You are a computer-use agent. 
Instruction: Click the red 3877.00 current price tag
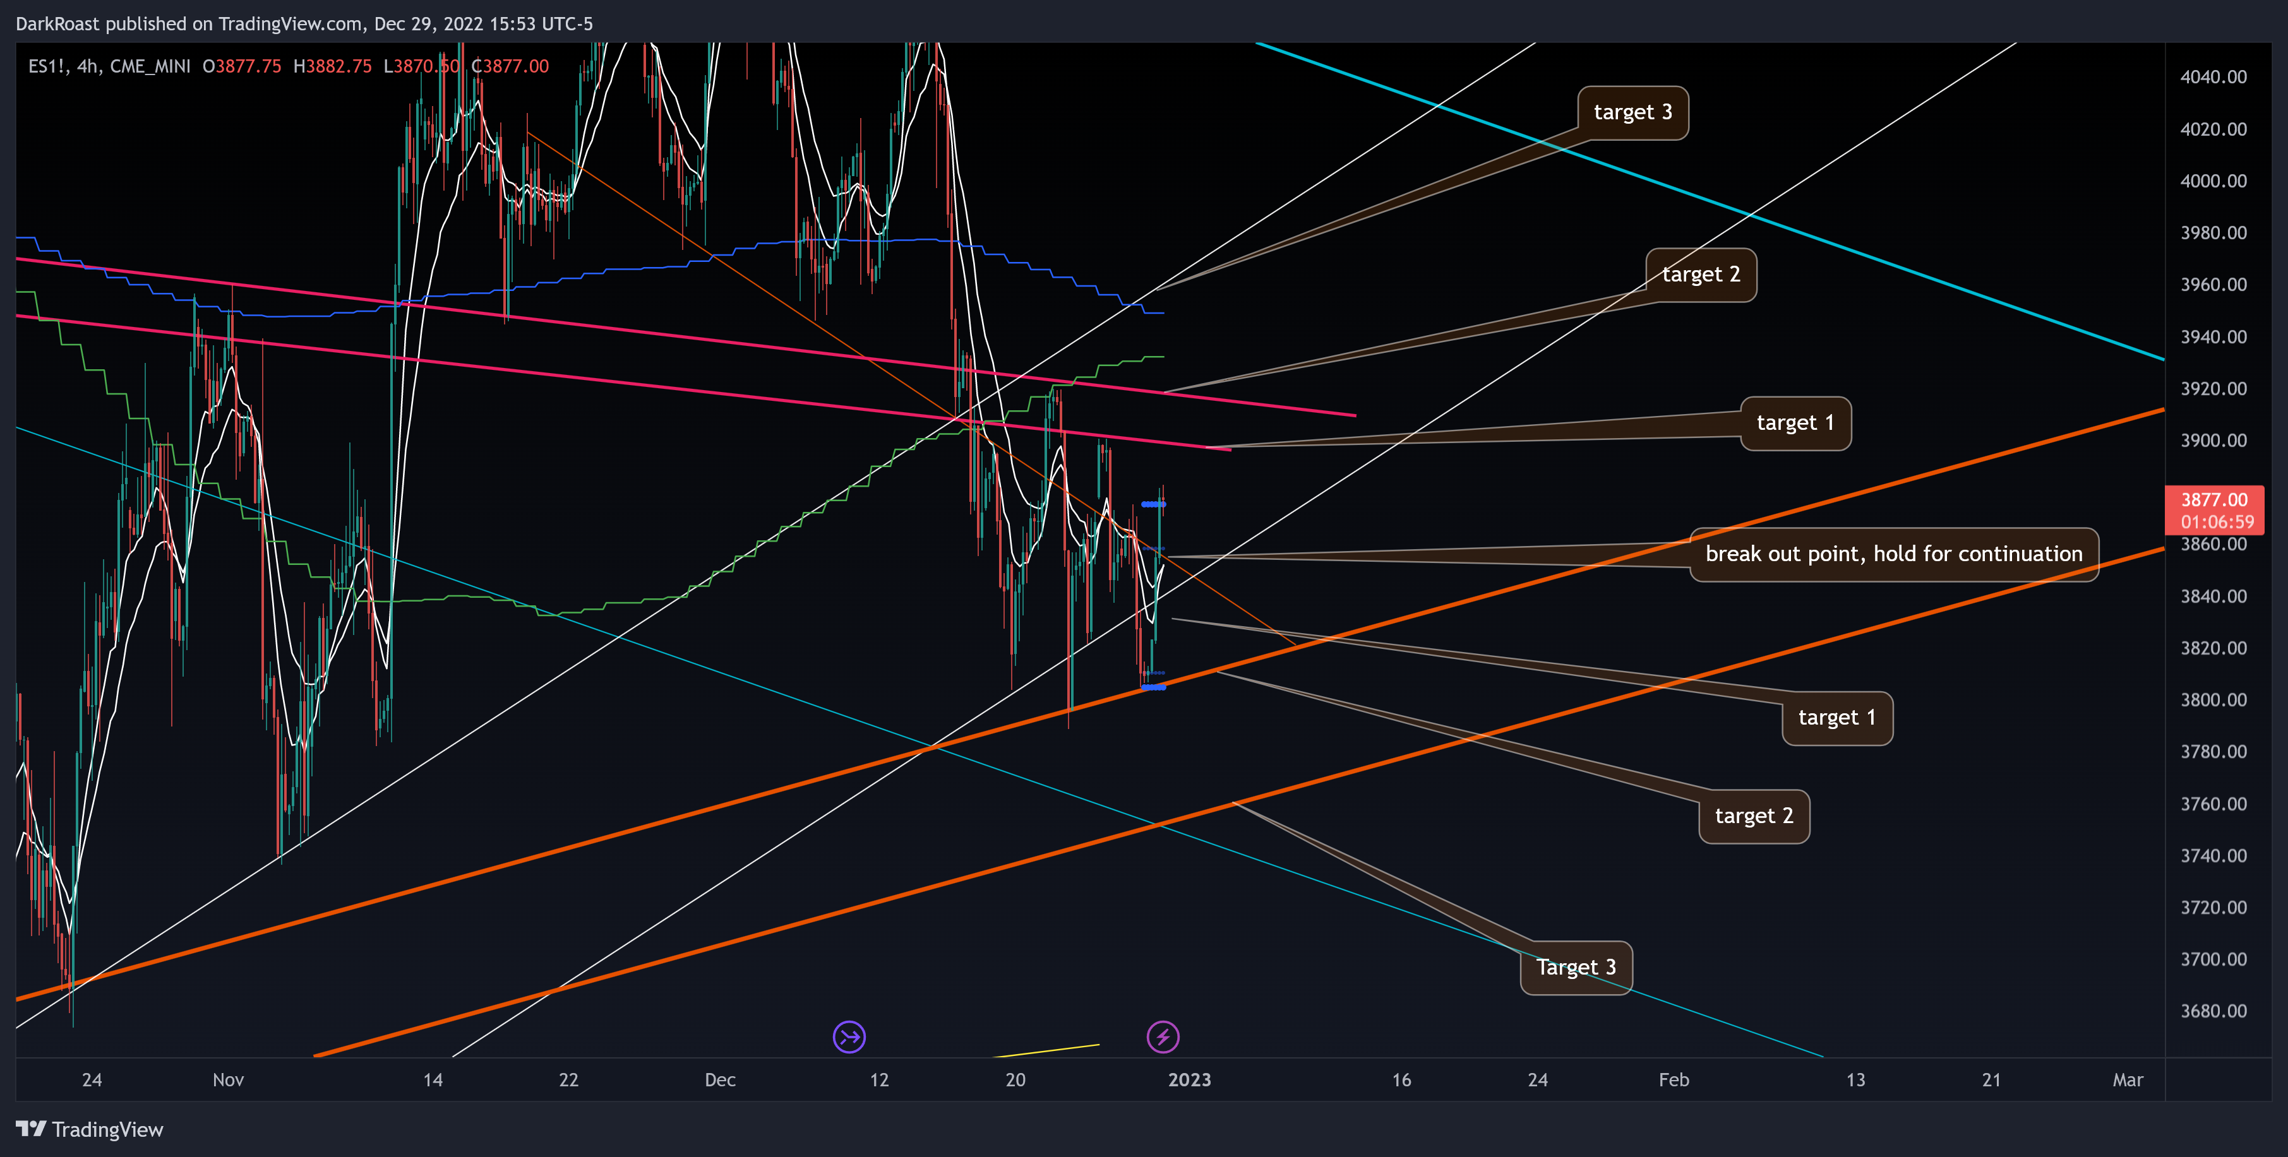(x=2213, y=500)
